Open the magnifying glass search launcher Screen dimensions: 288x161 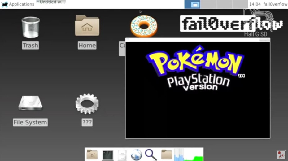click(x=151, y=154)
